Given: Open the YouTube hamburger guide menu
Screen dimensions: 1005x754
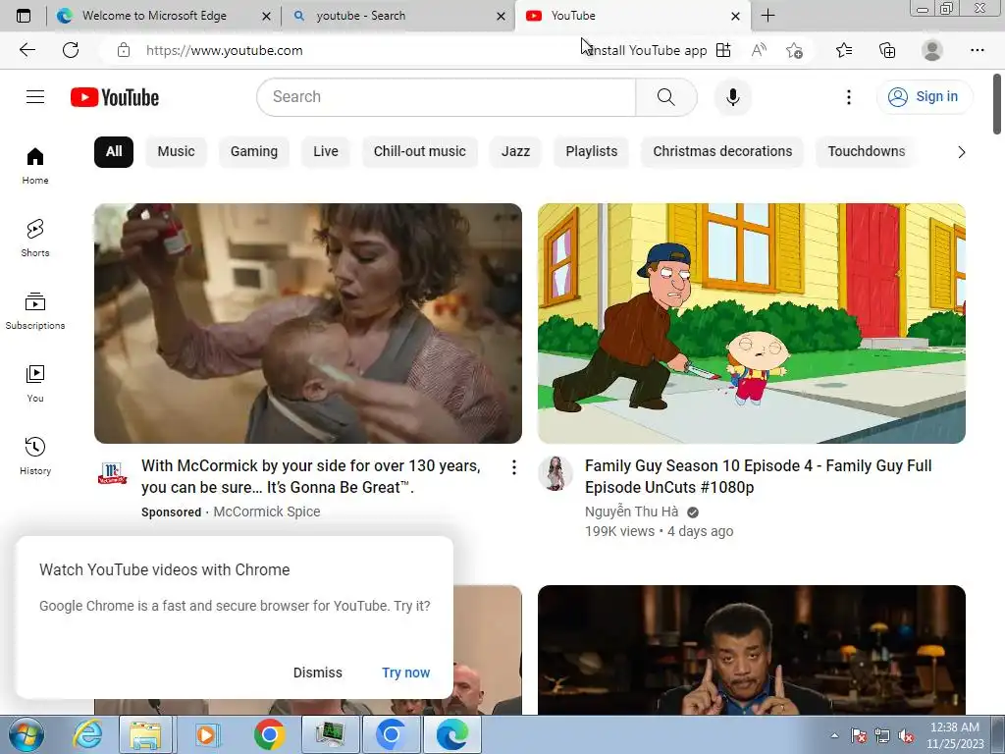Looking at the screenshot, I should coord(35,97).
